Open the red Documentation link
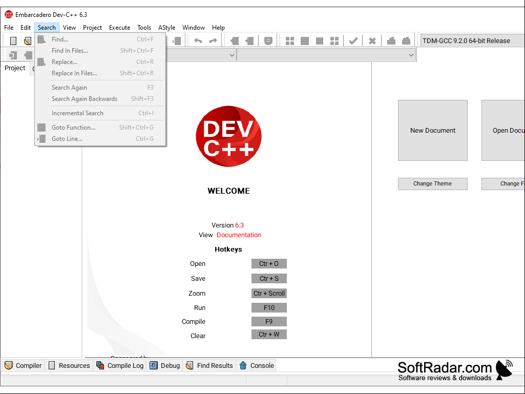This screenshot has width=525, height=394. (x=239, y=235)
